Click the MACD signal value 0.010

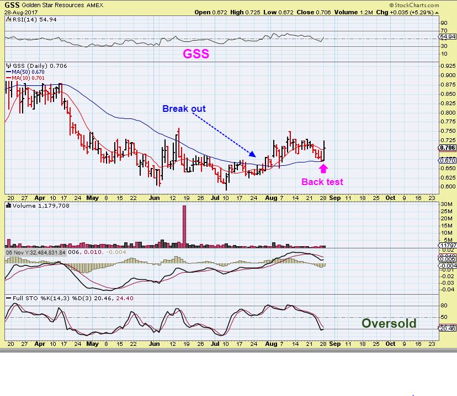pos(93,252)
